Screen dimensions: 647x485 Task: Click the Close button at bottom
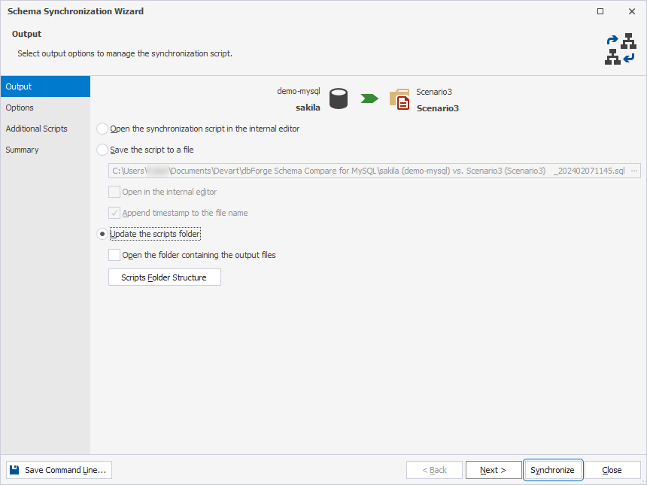(612, 470)
